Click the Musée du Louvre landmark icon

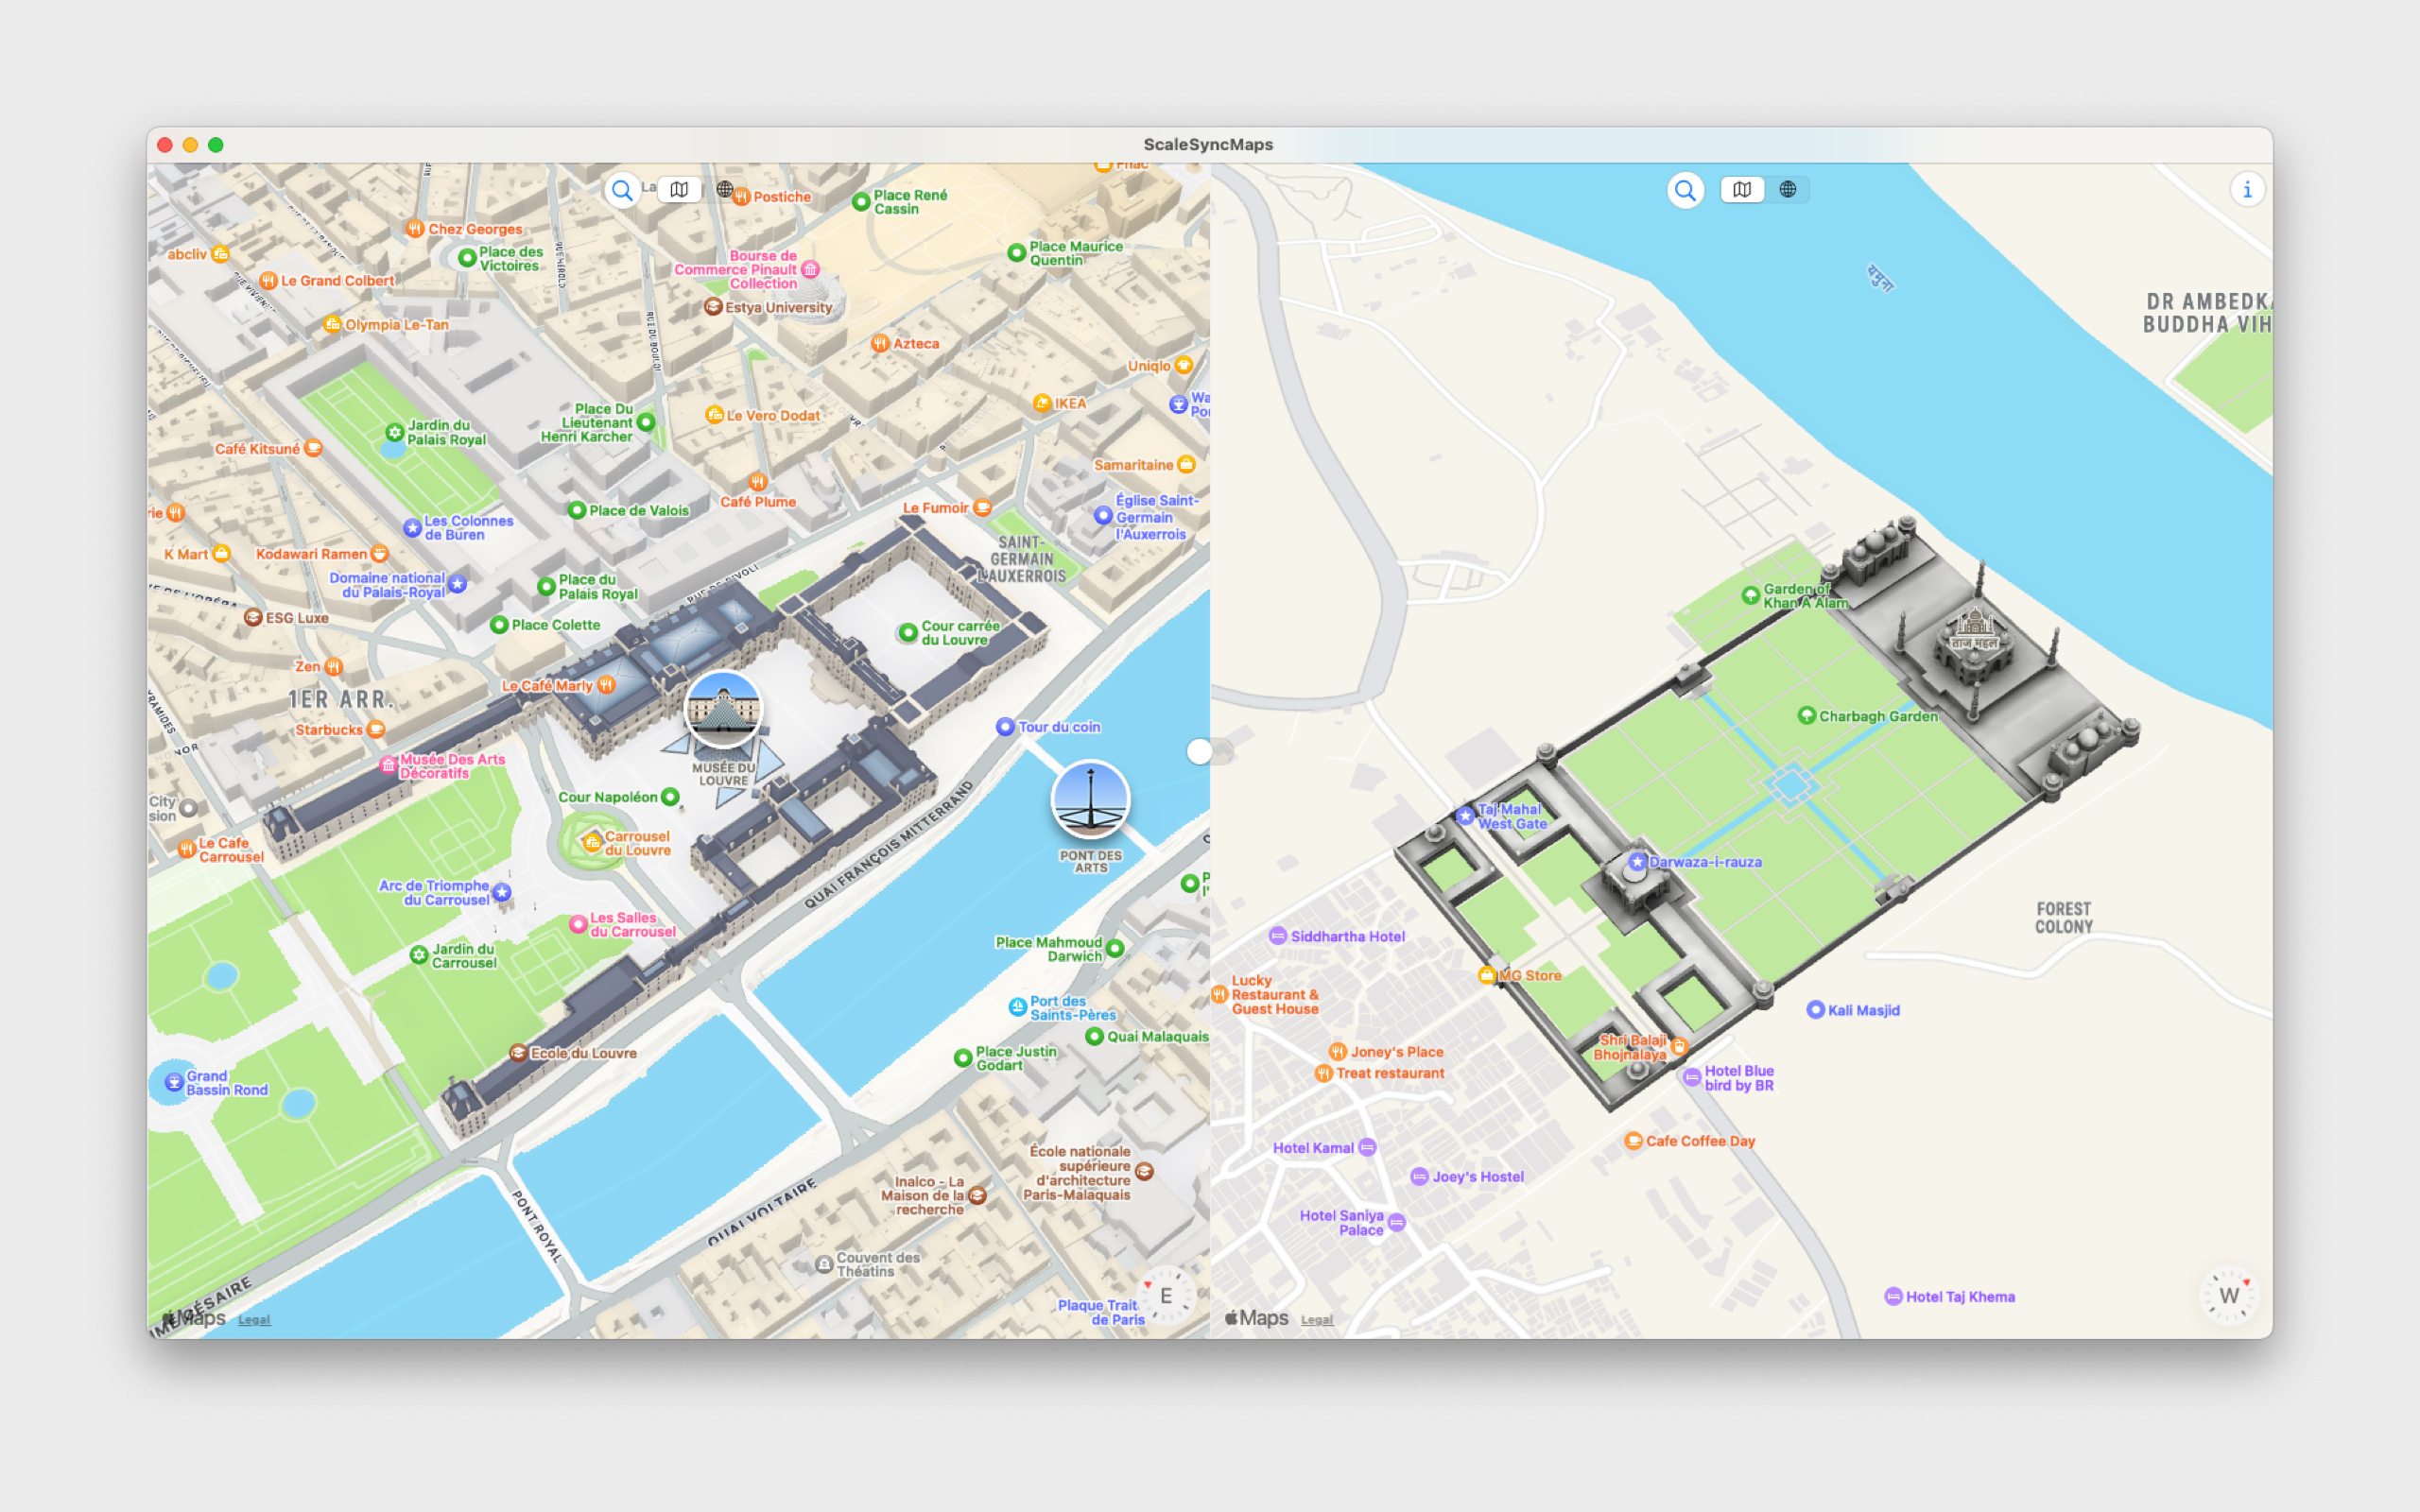(x=723, y=709)
